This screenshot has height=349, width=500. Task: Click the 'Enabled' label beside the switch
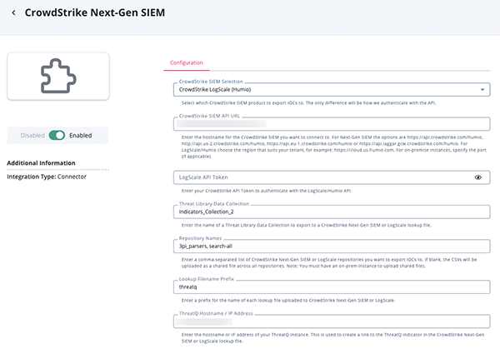click(x=80, y=136)
